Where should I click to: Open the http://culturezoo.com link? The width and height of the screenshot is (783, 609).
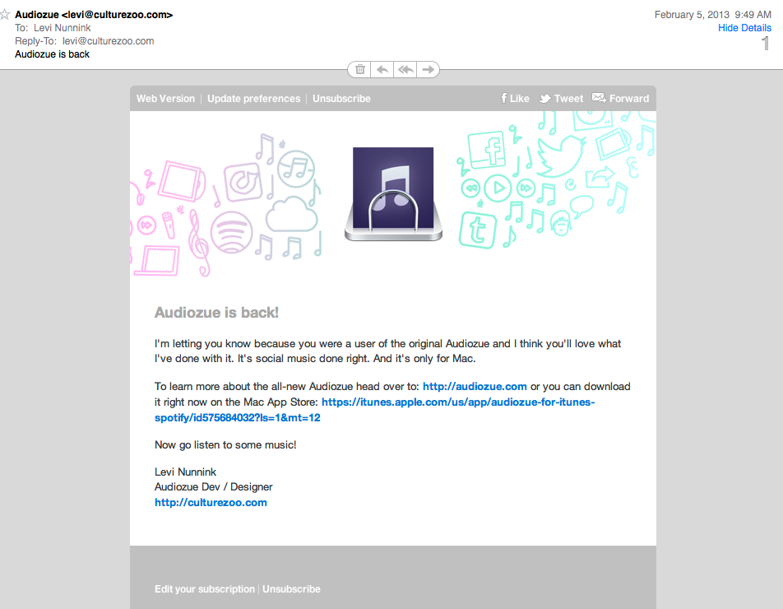pos(211,502)
